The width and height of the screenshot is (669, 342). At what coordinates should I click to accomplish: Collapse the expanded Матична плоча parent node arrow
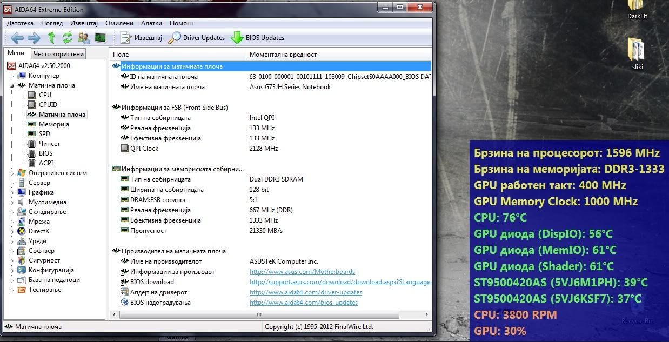coord(12,85)
